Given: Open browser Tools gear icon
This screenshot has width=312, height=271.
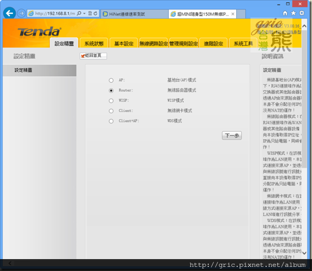Looking at the screenshot, I should tap(302, 13).
